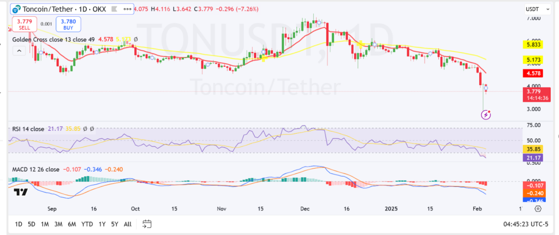This screenshot has width=559, height=235.
Task: Select the 5D time range
Action: tap(31, 224)
